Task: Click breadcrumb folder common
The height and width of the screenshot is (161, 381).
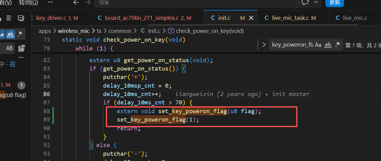Action: (x=120, y=31)
